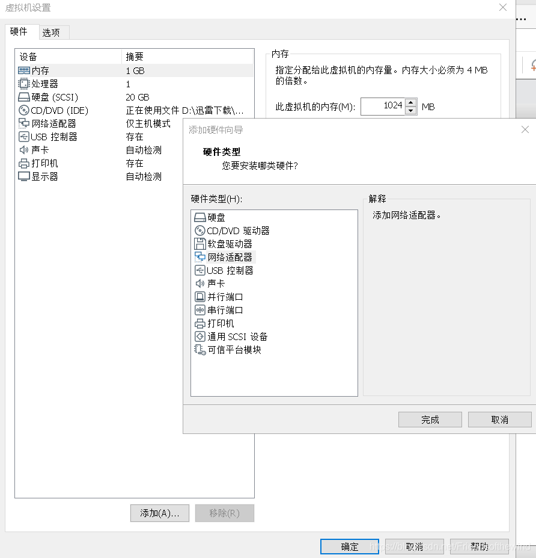Select the 自动检测 summary for display
The width and height of the screenshot is (536, 558).
[144, 176]
